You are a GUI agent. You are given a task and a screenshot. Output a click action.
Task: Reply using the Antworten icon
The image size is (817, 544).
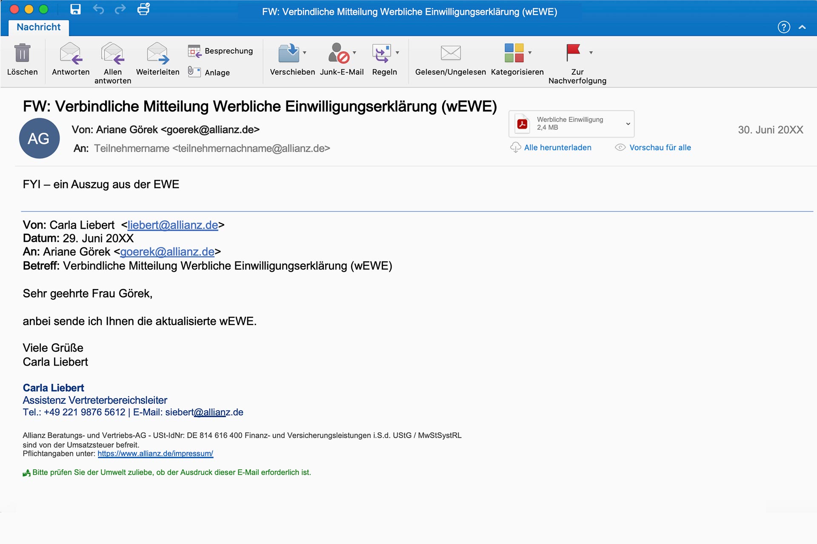pos(71,54)
